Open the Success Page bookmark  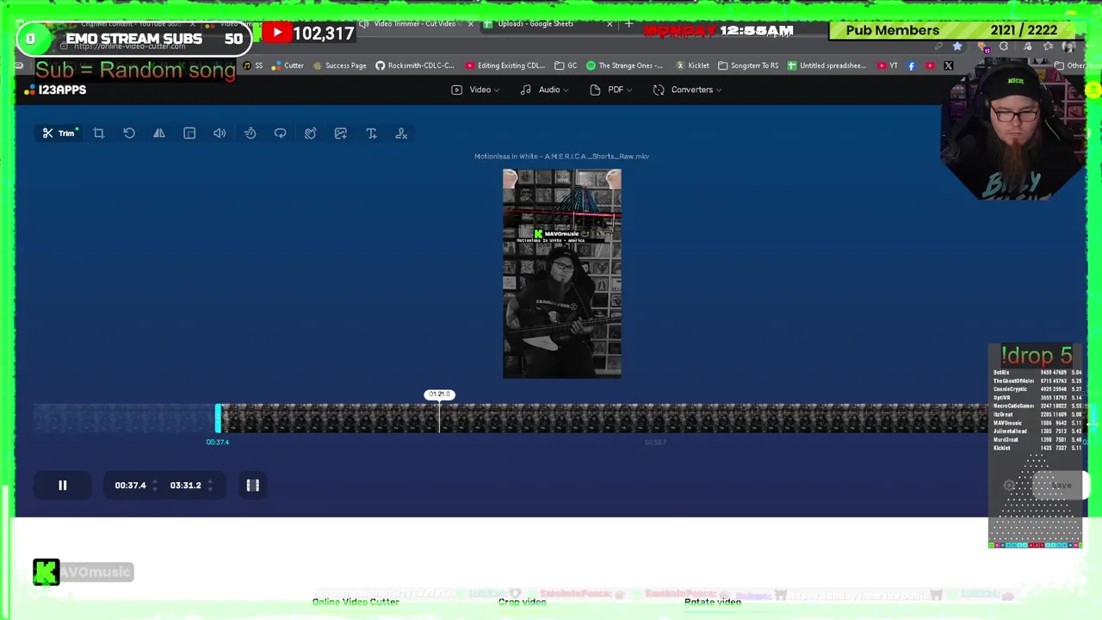(x=340, y=65)
